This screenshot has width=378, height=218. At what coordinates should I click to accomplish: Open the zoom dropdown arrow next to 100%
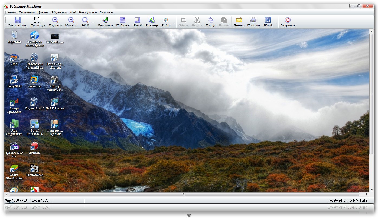click(x=93, y=22)
